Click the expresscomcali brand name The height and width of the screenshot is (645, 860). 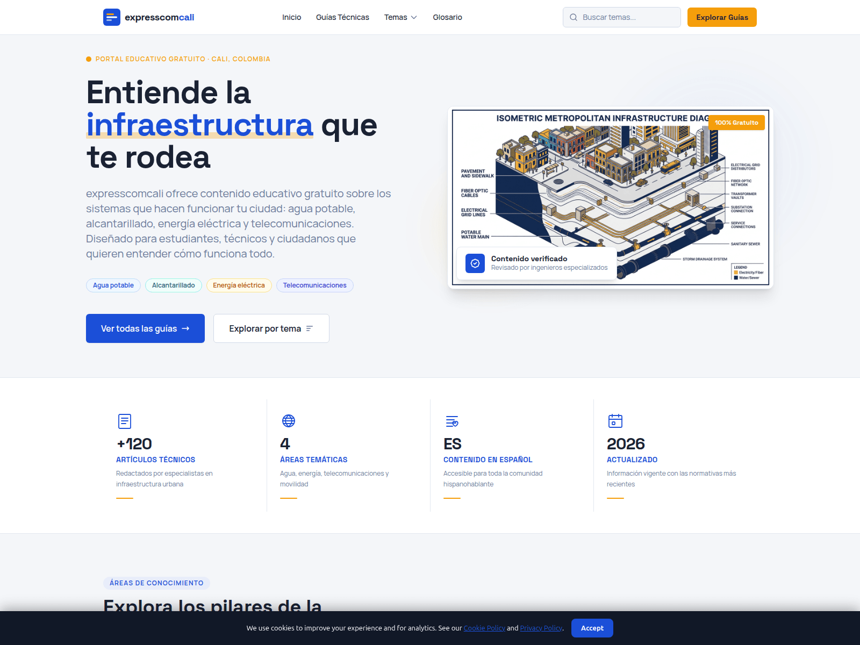[x=160, y=17]
